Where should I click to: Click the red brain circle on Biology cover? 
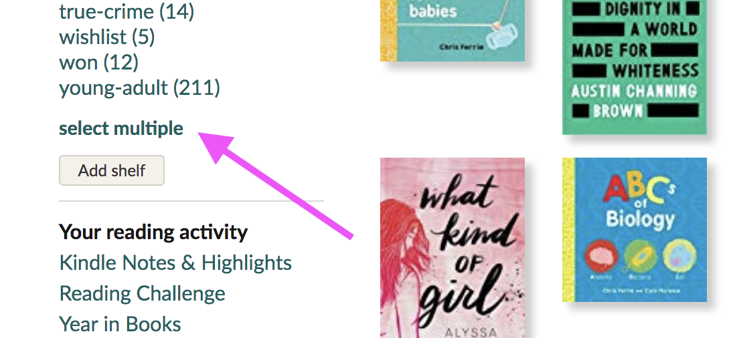[x=602, y=257]
